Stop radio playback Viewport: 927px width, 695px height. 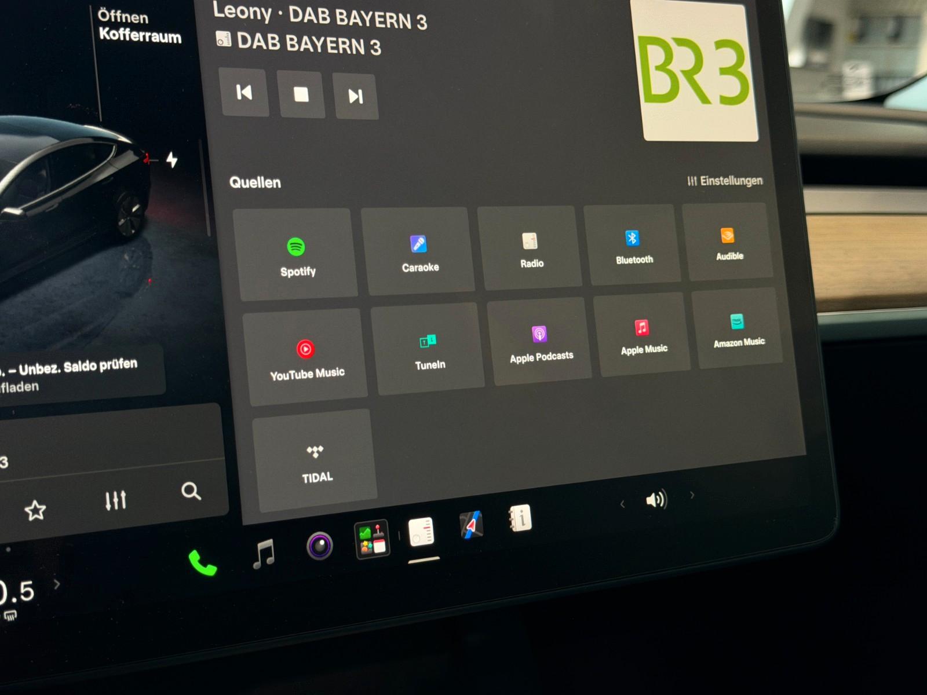point(301,94)
